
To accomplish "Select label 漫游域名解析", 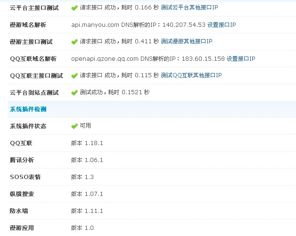I will pyautogui.click(x=28, y=24).
